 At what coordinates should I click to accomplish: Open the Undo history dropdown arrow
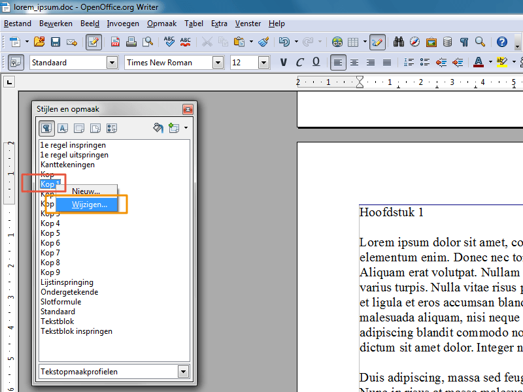296,42
